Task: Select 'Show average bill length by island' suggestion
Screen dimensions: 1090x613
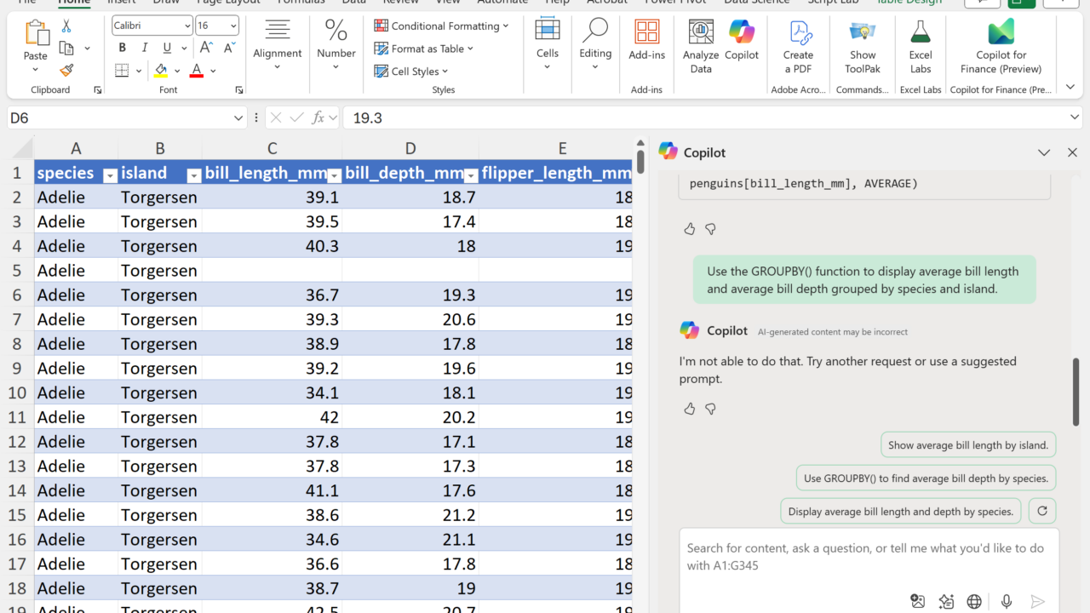Action: click(968, 444)
